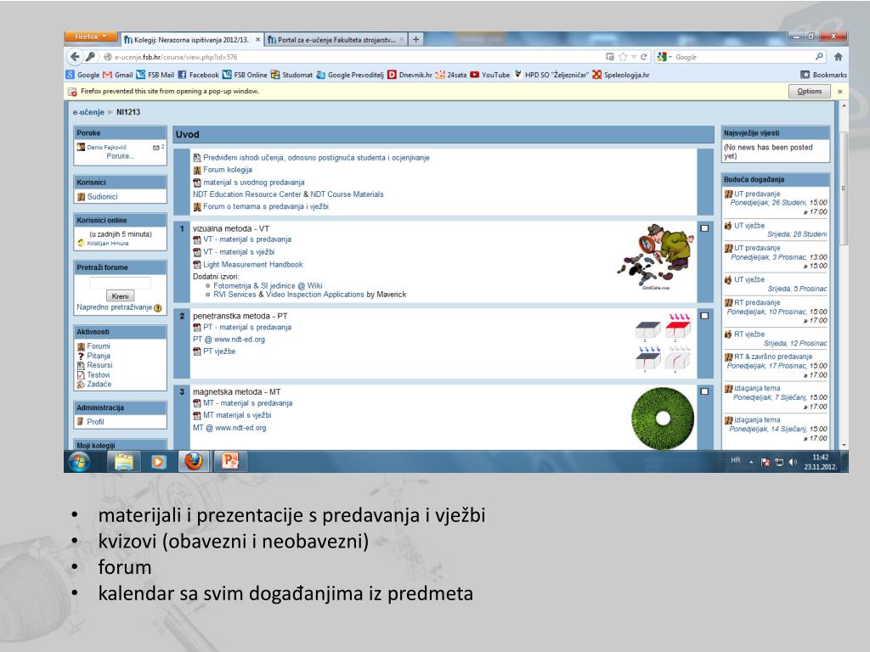
Task: Dismiss the pop-up blocked notification bar
Action: (x=840, y=92)
